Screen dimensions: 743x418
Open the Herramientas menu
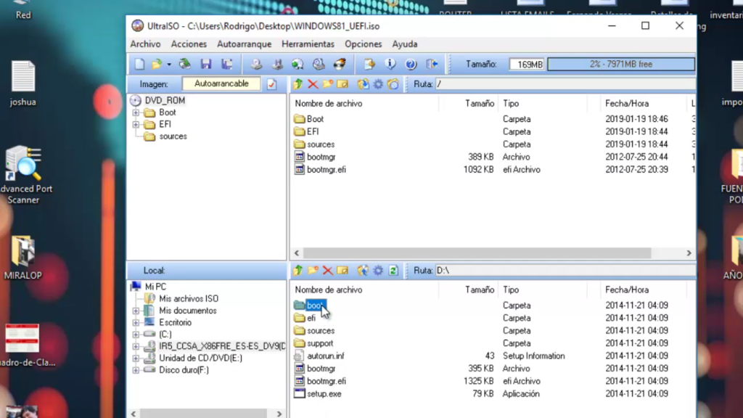click(x=308, y=44)
